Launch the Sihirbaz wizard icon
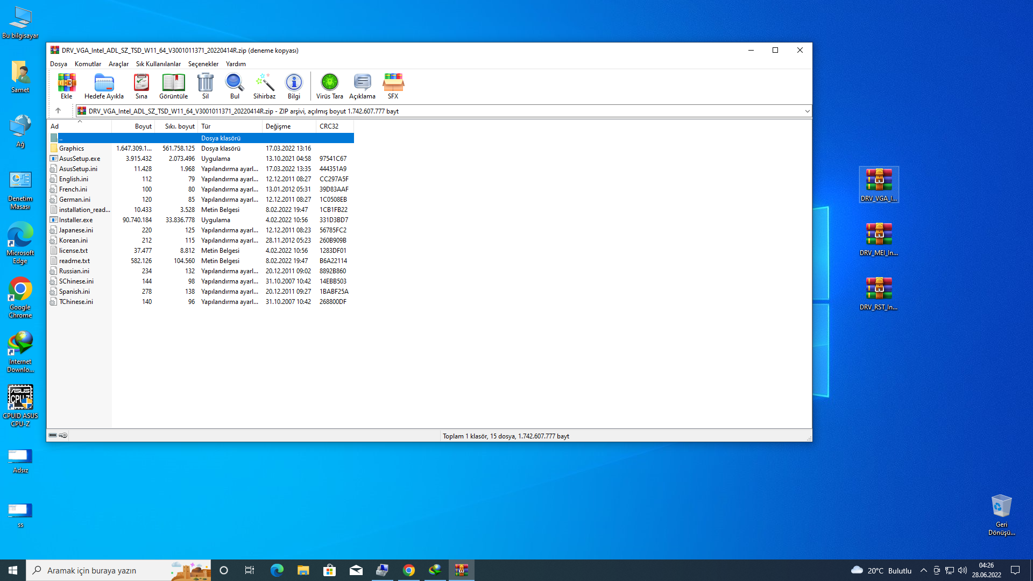 click(264, 86)
